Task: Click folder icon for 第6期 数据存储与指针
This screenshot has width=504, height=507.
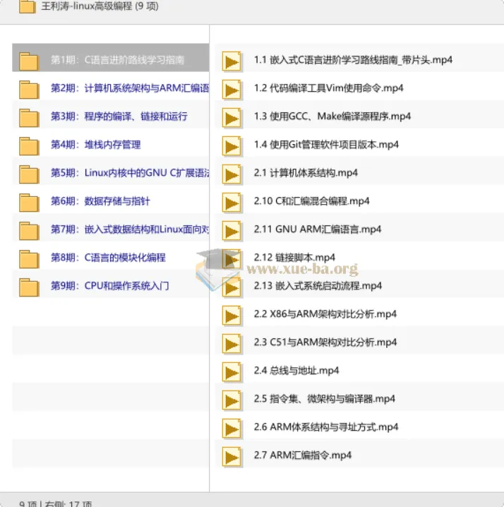Action: pyautogui.click(x=29, y=203)
